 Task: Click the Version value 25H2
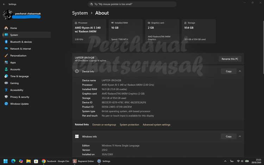(x=105, y=150)
